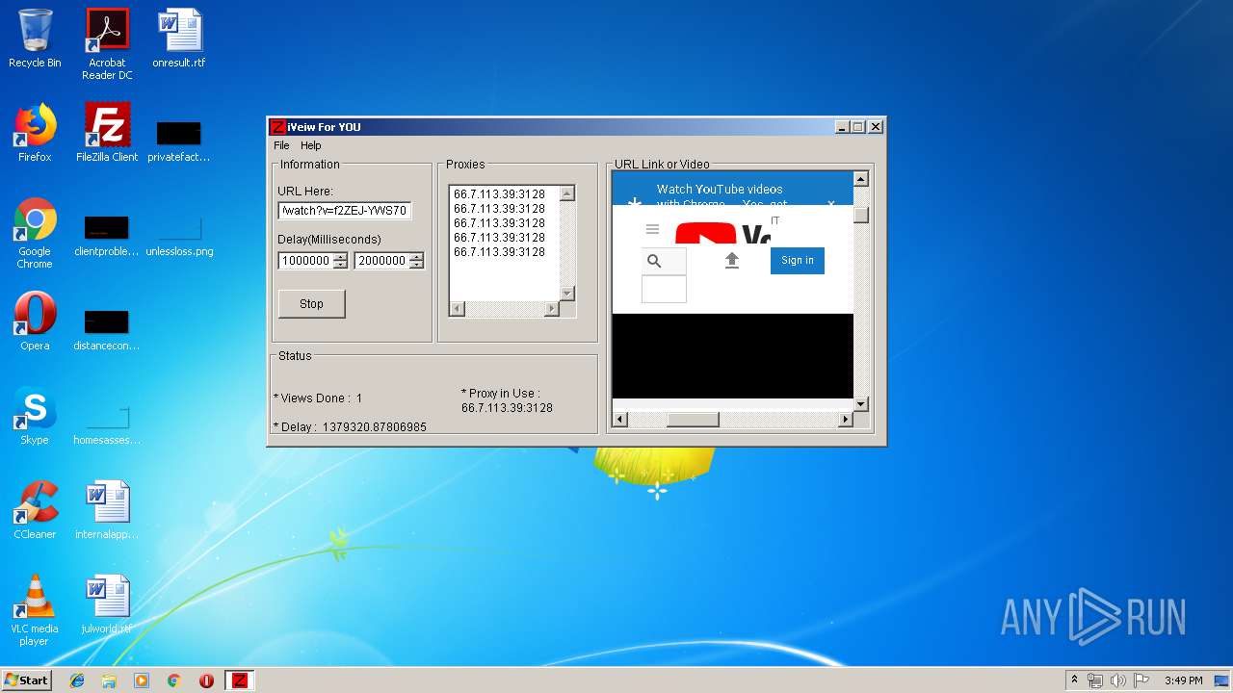Increase the 1000000 delay spinner

(340, 257)
